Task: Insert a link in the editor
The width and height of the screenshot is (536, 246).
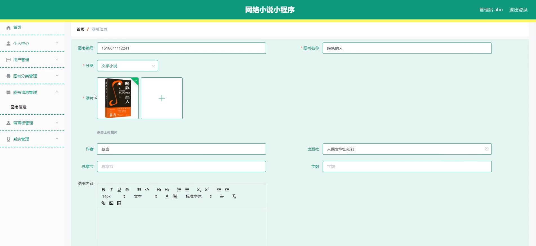Action: point(103,203)
